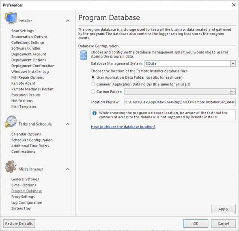
Task: Click the Program Database link in sidebar
Action: pyautogui.click(x=26, y=191)
